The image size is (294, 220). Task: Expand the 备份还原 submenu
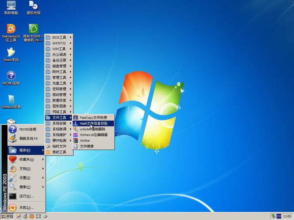pyautogui.click(x=59, y=60)
